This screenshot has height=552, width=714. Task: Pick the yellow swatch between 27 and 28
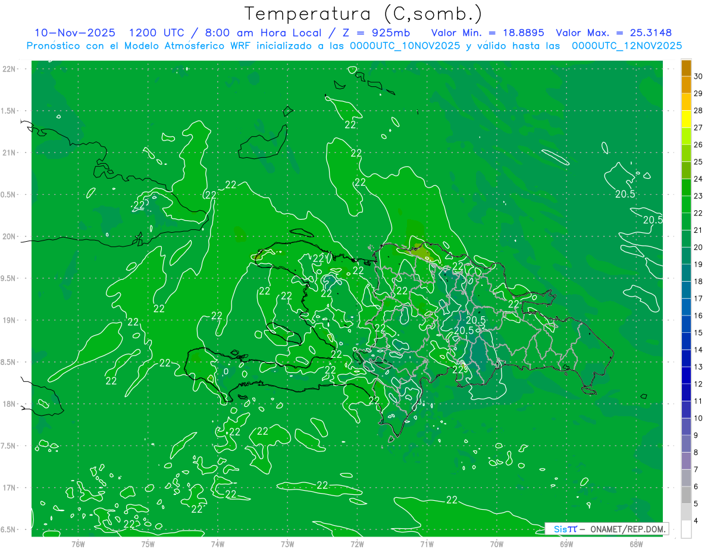686,119
